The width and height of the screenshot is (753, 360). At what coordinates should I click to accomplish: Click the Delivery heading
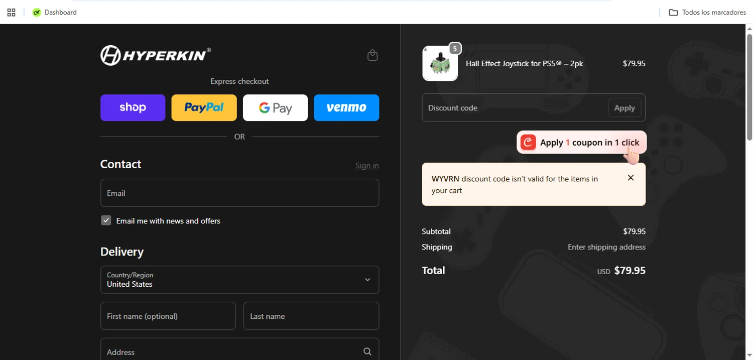[x=122, y=252]
